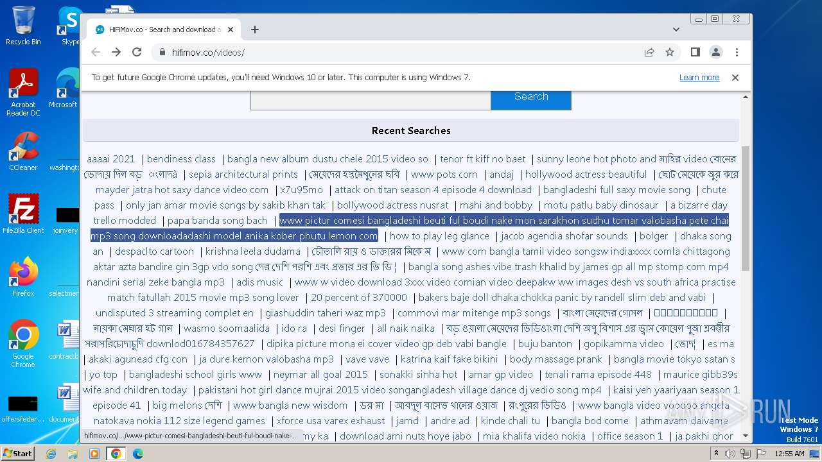Open the 'aaaai 2021' recent search

point(111,159)
